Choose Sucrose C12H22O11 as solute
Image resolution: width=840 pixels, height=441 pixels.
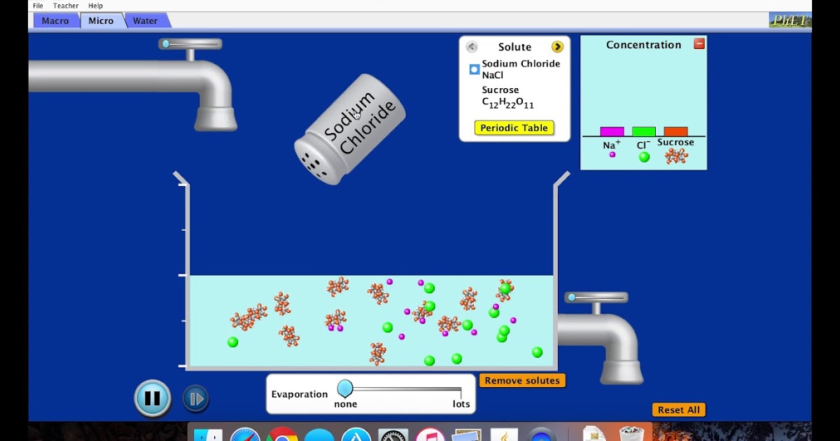point(507,97)
